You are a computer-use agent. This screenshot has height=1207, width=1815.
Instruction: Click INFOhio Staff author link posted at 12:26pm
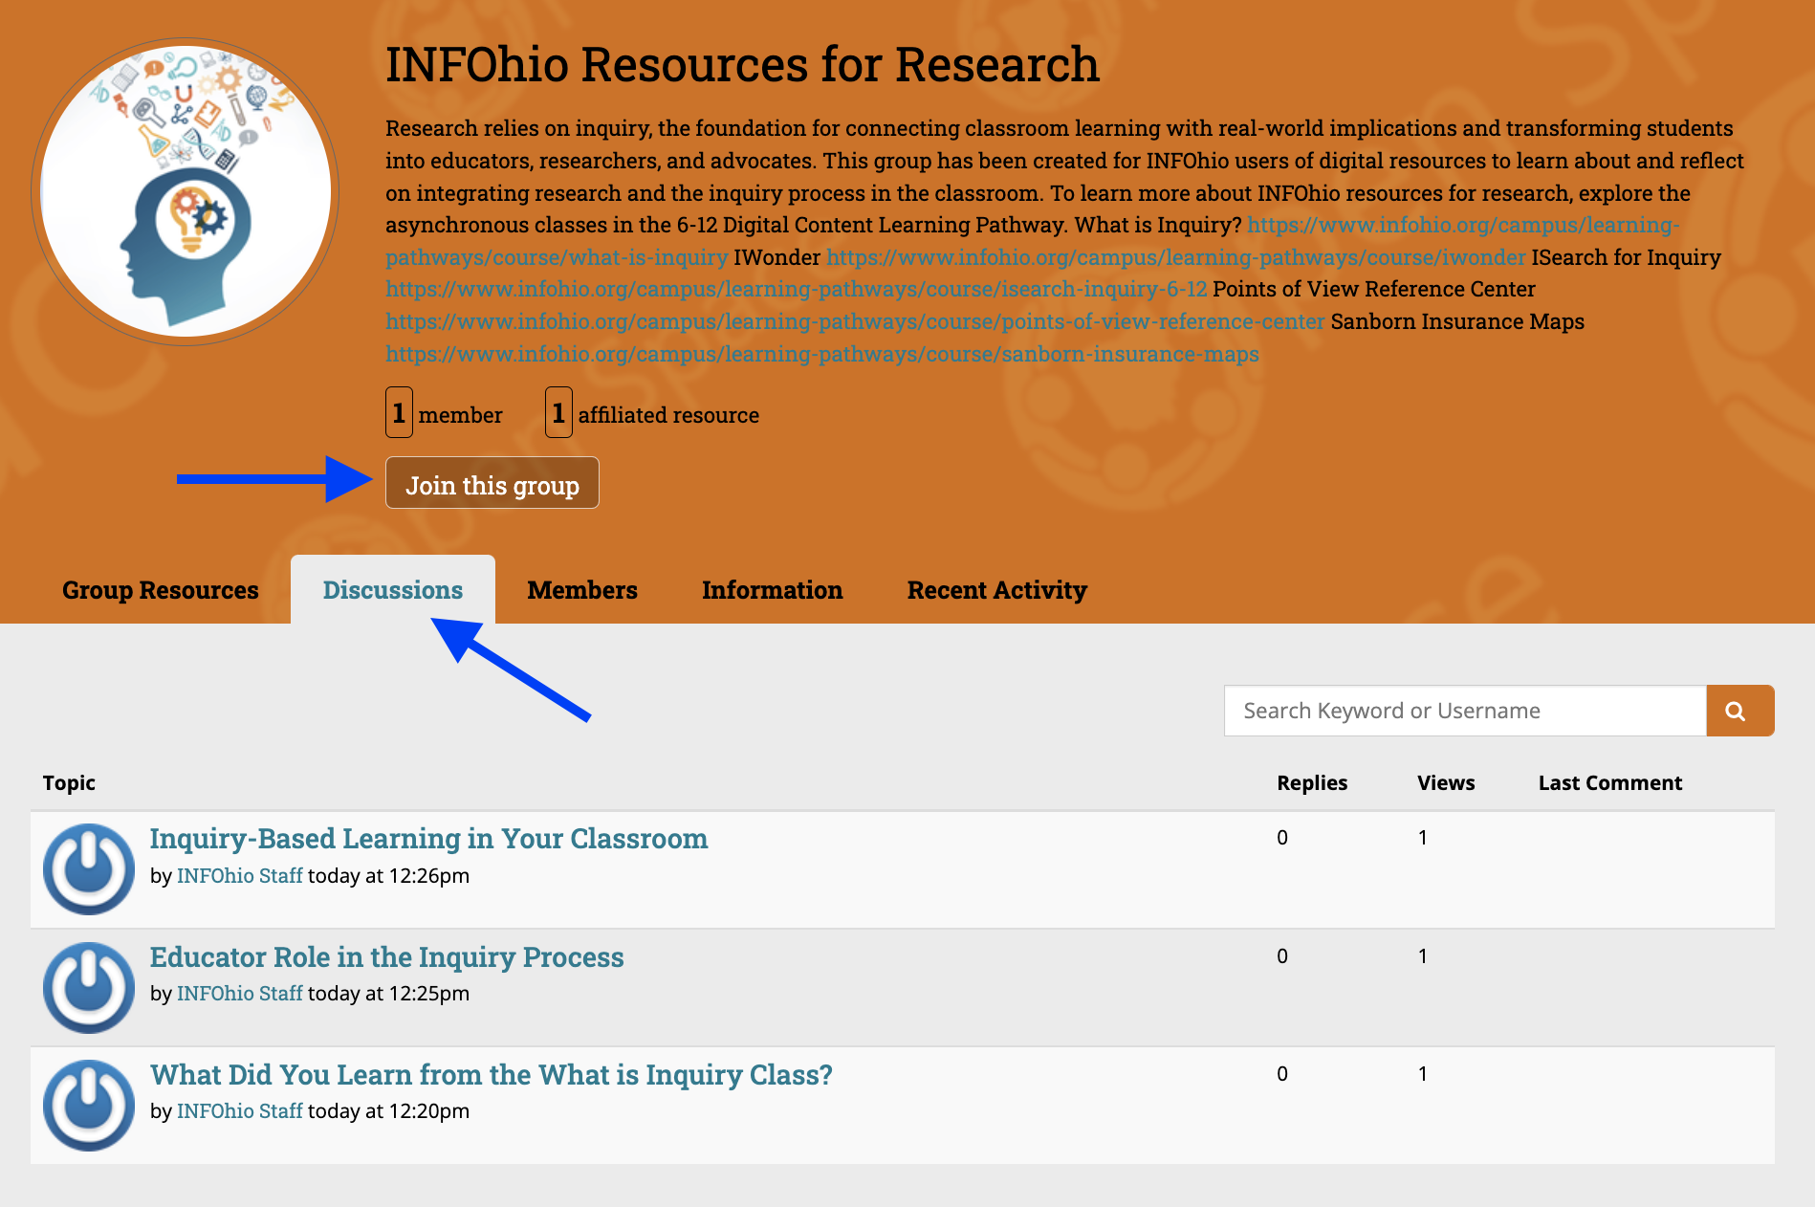(x=240, y=876)
